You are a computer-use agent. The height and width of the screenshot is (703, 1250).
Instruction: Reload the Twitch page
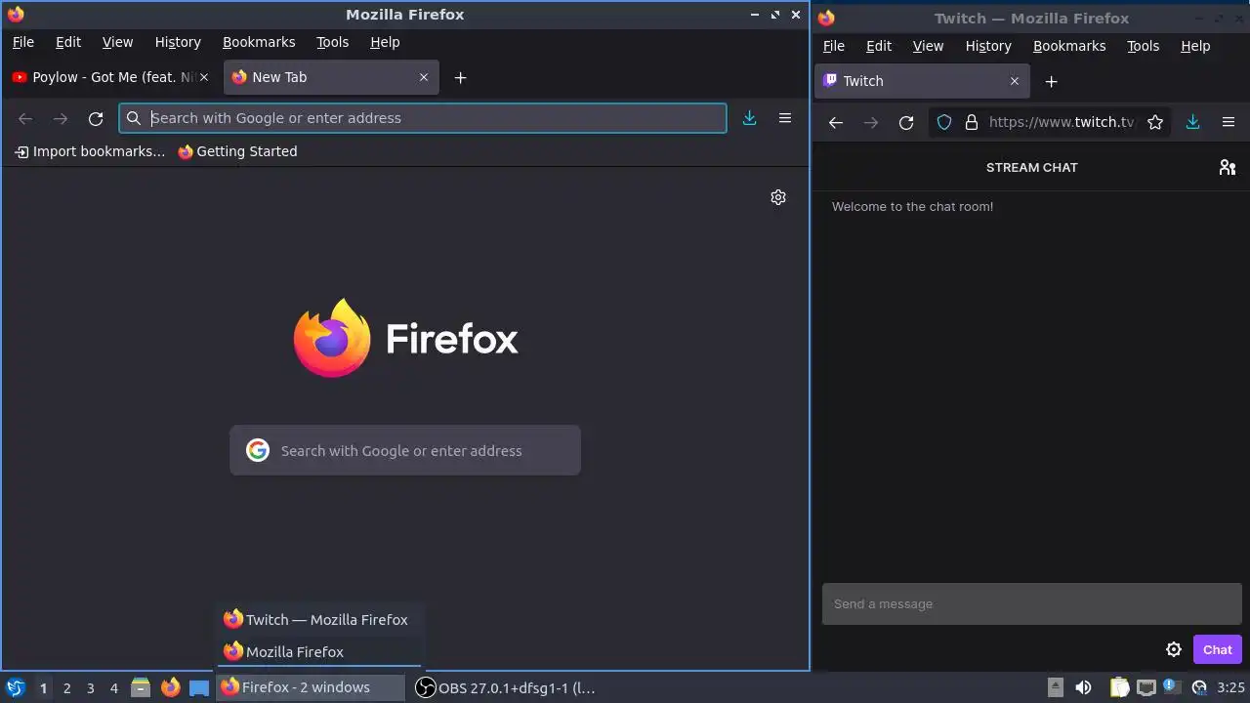906,122
